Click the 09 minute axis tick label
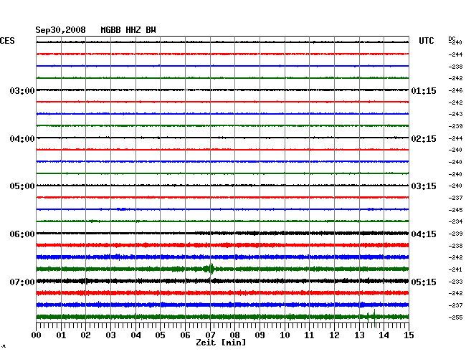This screenshot has height=354, width=466. (x=260, y=335)
